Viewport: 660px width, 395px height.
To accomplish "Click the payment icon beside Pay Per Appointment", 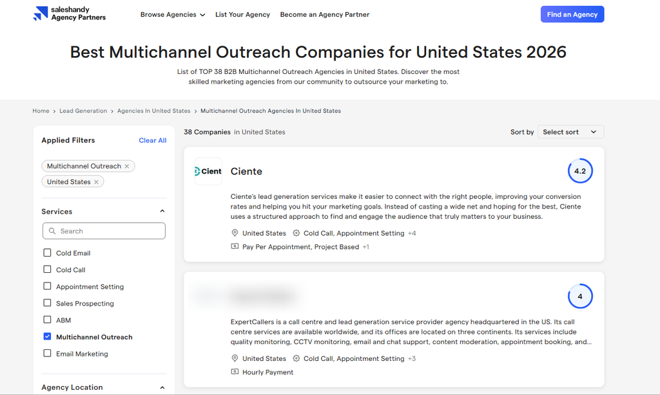I will (235, 246).
